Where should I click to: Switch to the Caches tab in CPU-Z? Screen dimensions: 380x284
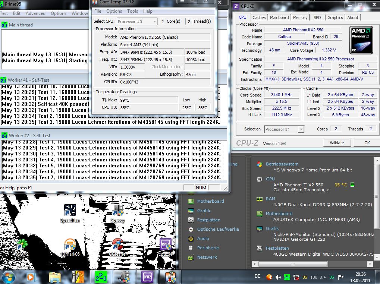click(259, 18)
